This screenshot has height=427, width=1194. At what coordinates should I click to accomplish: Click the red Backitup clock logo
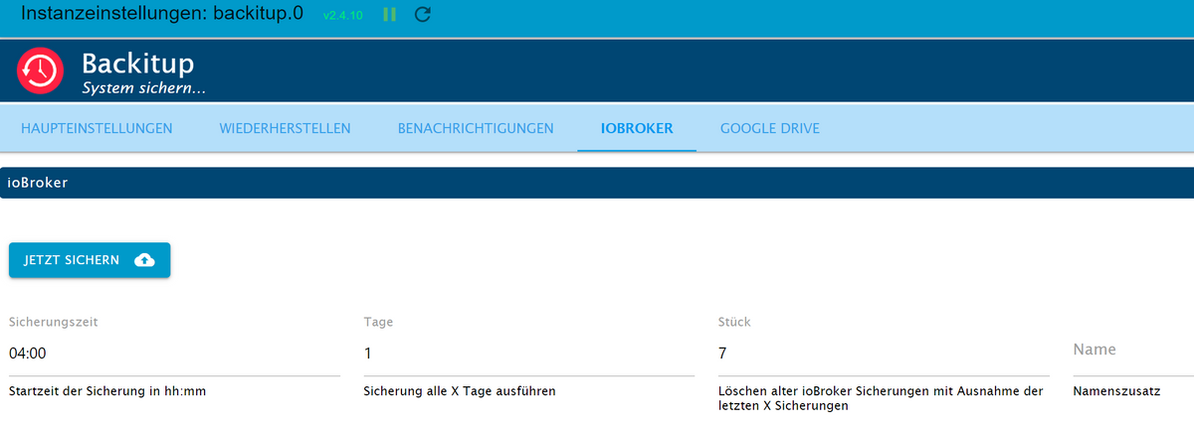[41, 71]
